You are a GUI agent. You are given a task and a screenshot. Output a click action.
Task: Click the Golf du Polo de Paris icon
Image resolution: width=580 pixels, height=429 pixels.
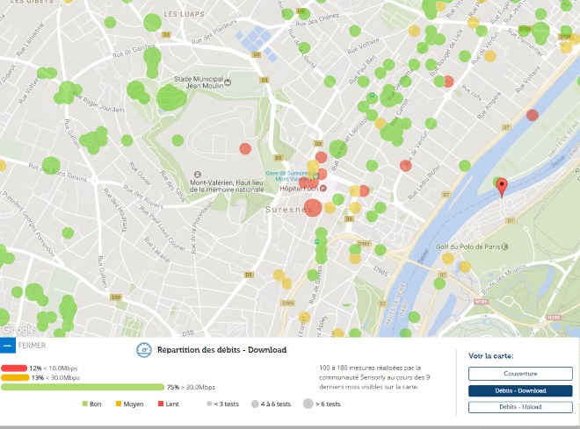[x=505, y=247]
